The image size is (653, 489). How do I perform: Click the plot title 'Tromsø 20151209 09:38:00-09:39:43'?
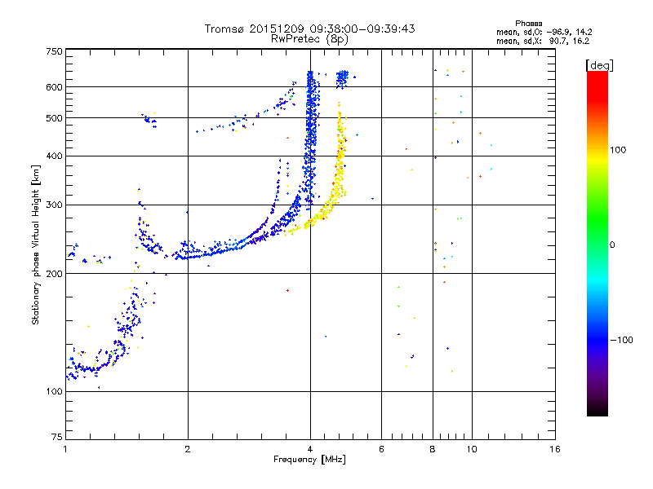309,29
